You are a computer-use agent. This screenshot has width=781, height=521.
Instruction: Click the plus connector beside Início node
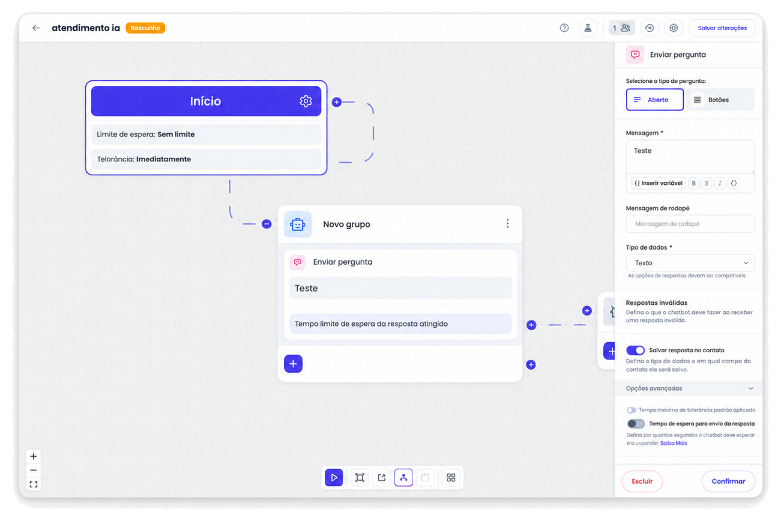pyautogui.click(x=337, y=102)
